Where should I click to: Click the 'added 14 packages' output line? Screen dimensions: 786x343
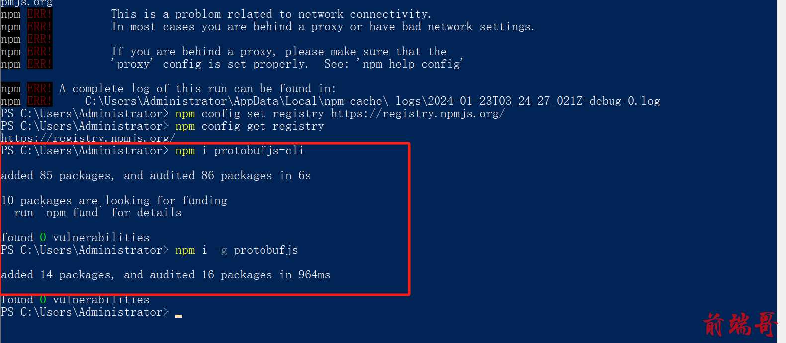pyautogui.click(x=166, y=275)
